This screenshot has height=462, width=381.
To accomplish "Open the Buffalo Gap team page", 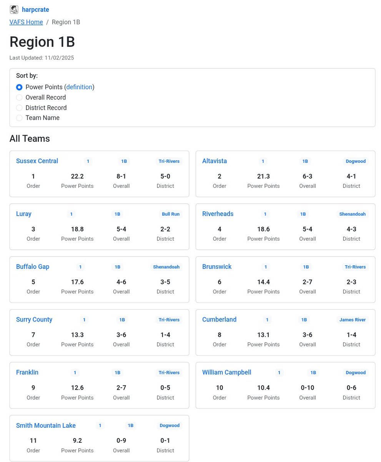I will click(x=33, y=266).
